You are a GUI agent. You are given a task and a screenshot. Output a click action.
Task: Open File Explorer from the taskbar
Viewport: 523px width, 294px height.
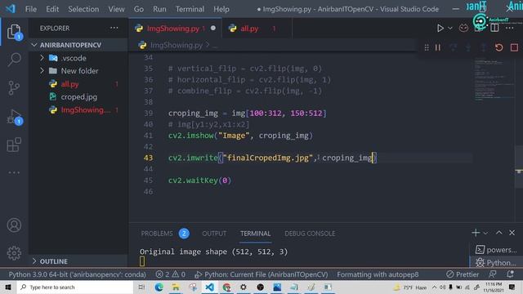pos(176,287)
